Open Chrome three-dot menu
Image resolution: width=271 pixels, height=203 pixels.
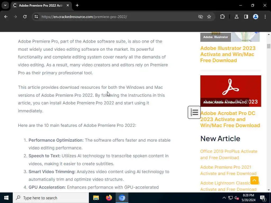[265, 17]
